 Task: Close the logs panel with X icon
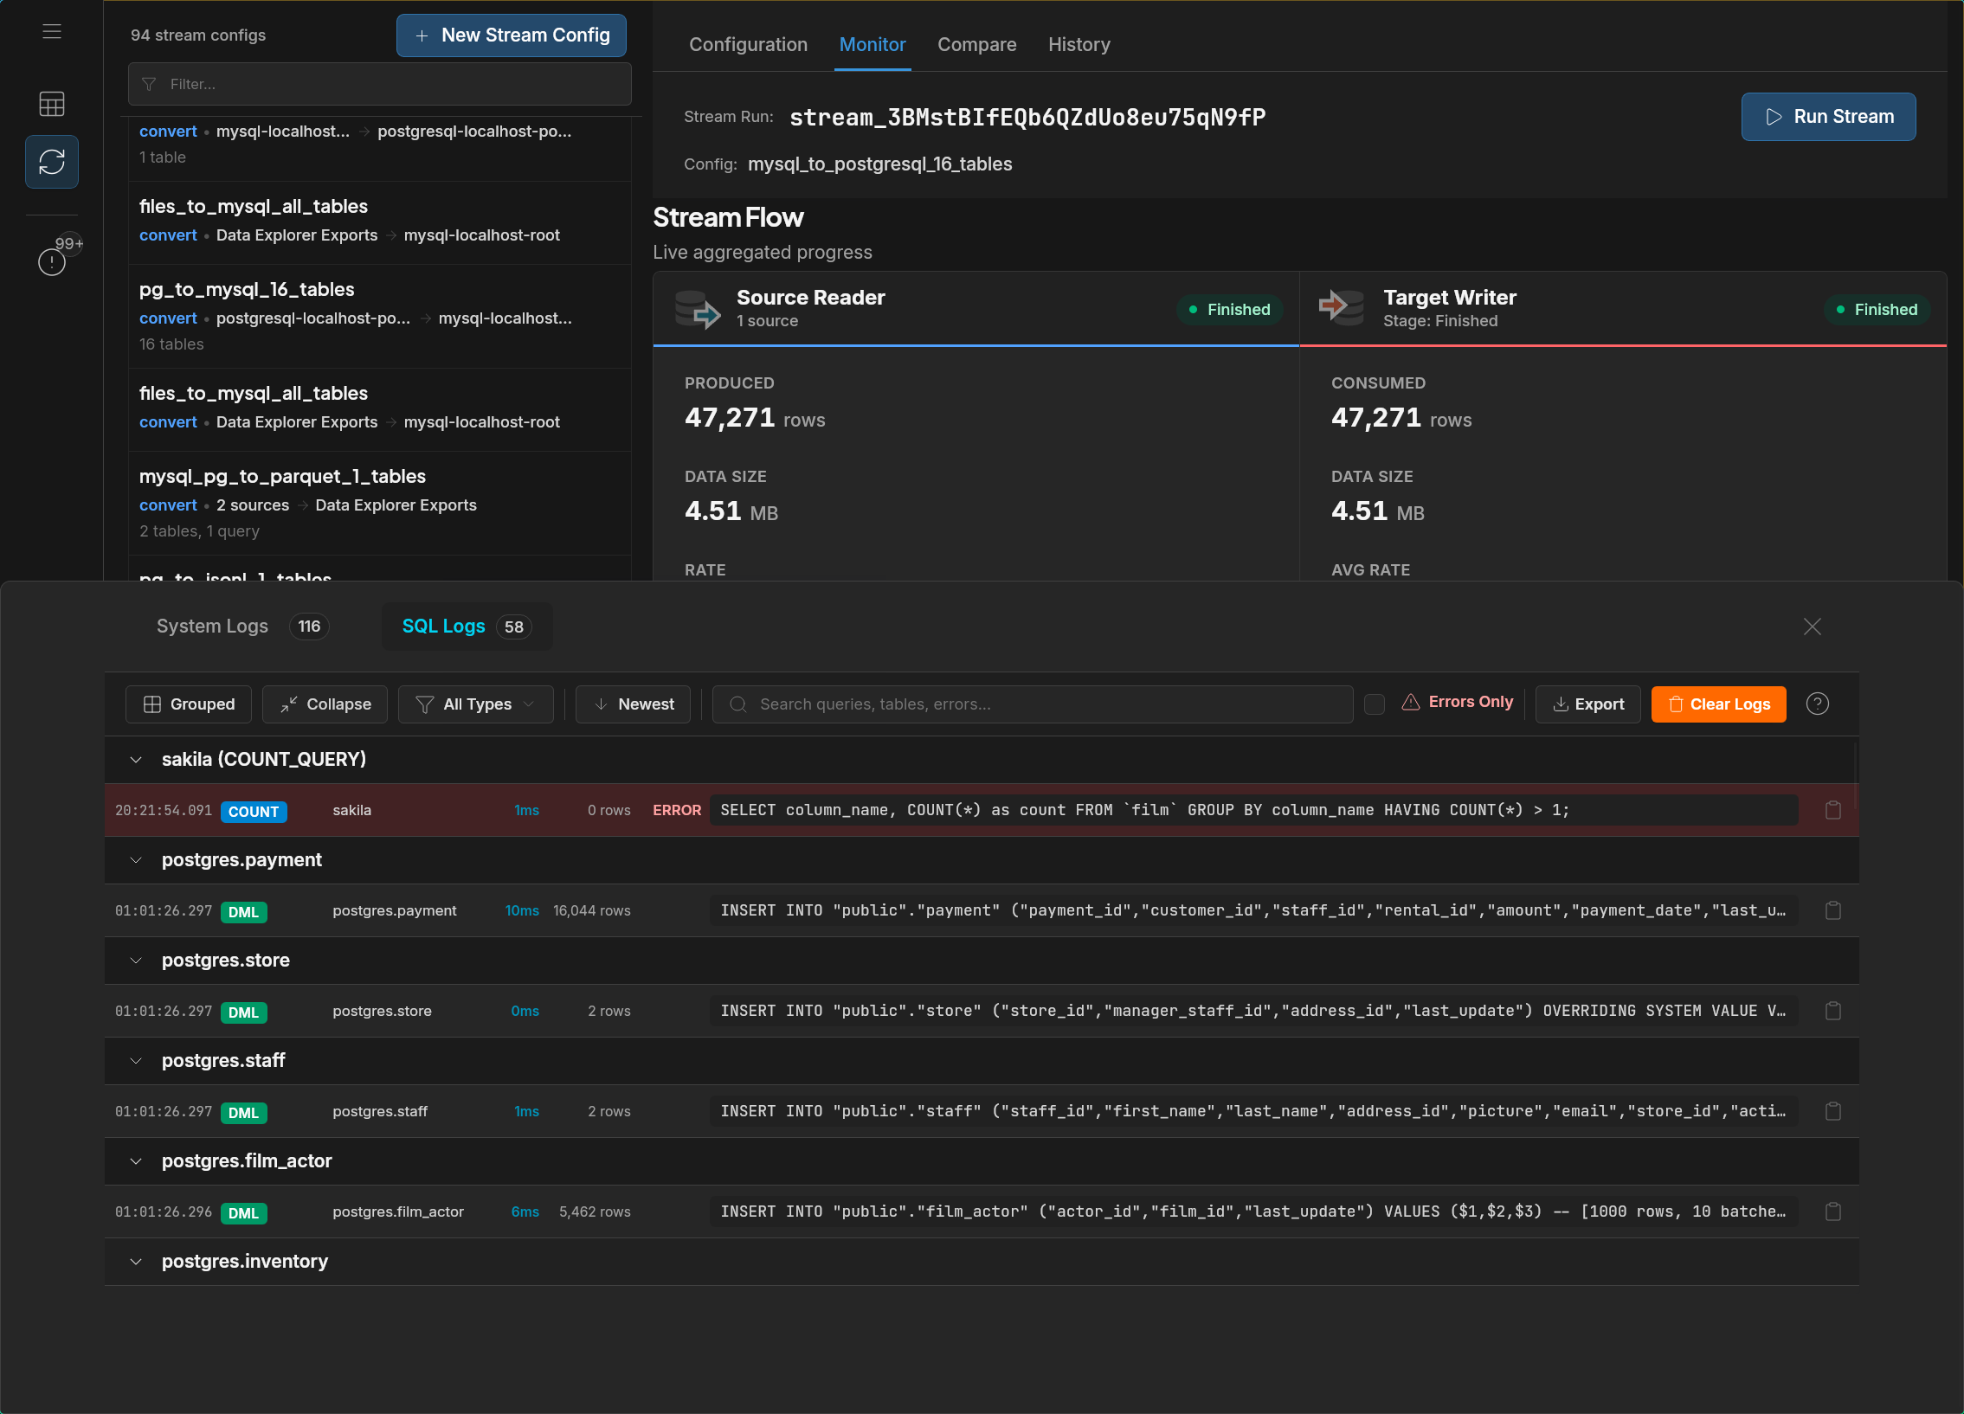coord(1813,627)
